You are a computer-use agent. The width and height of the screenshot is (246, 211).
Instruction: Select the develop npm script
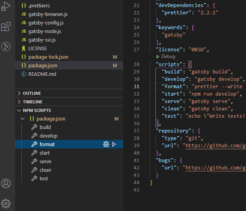tap(69, 136)
